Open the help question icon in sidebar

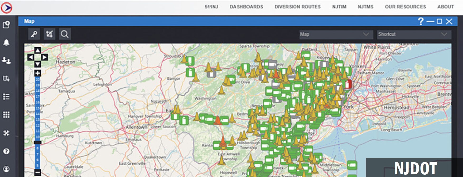click(6, 151)
